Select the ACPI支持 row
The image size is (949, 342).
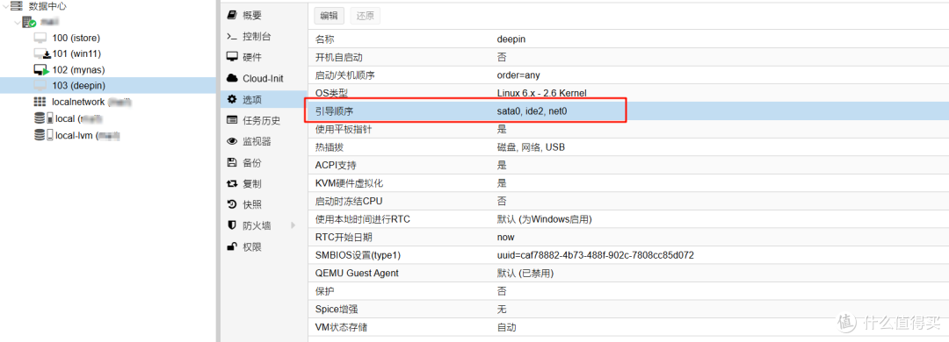pos(628,165)
